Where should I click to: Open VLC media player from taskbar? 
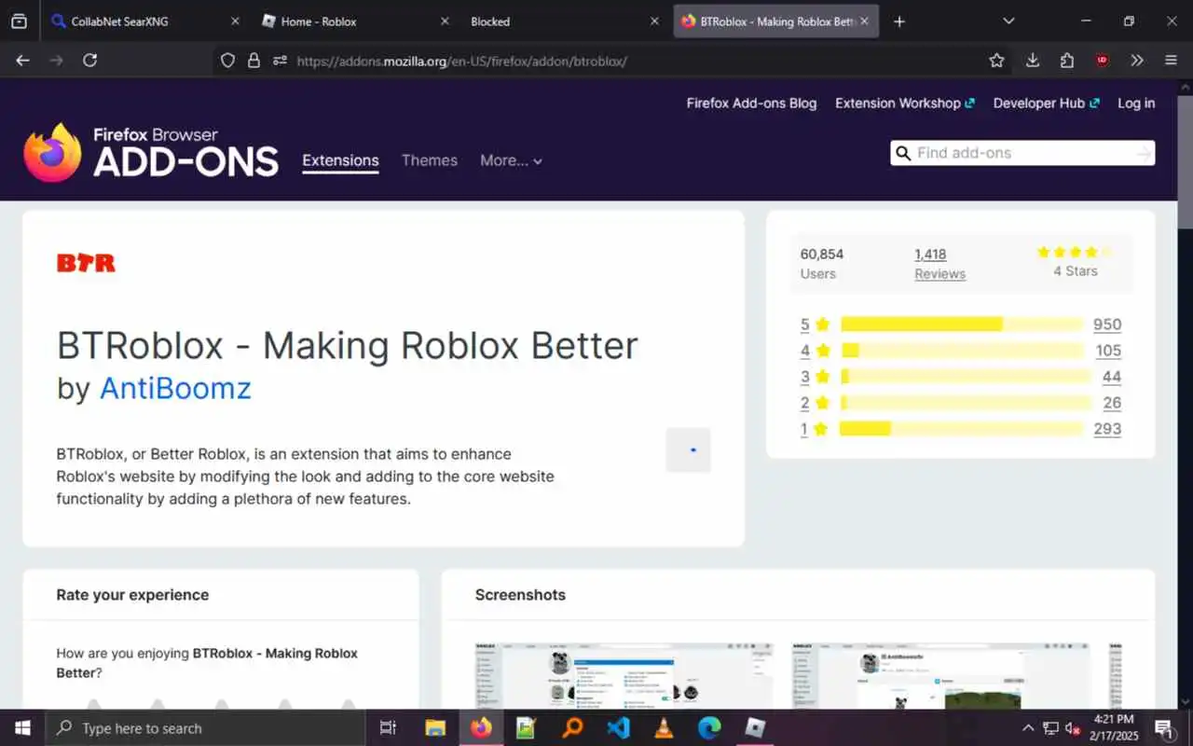coord(664,728)
